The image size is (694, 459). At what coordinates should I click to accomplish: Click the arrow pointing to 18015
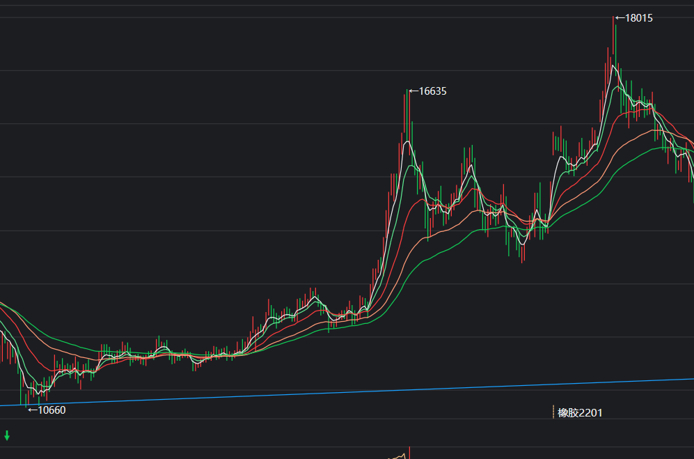pos(620,18)
